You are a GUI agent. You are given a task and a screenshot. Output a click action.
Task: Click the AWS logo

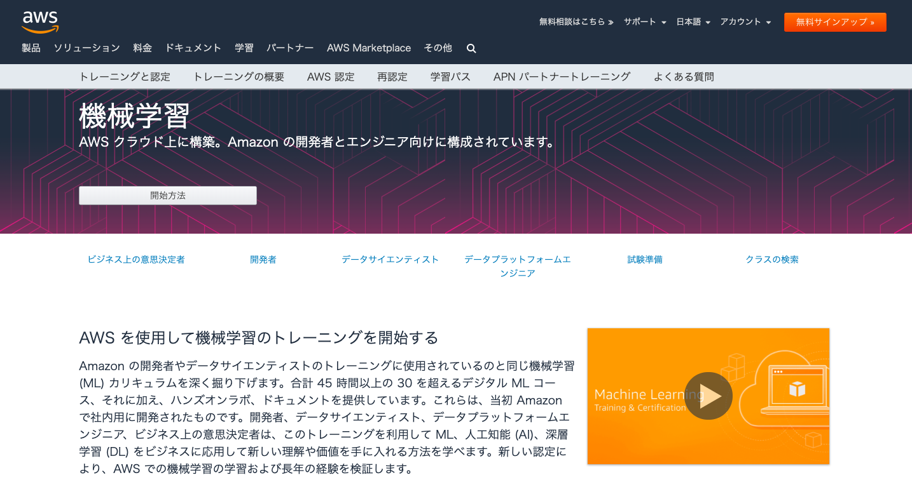(x=40, y=22)
